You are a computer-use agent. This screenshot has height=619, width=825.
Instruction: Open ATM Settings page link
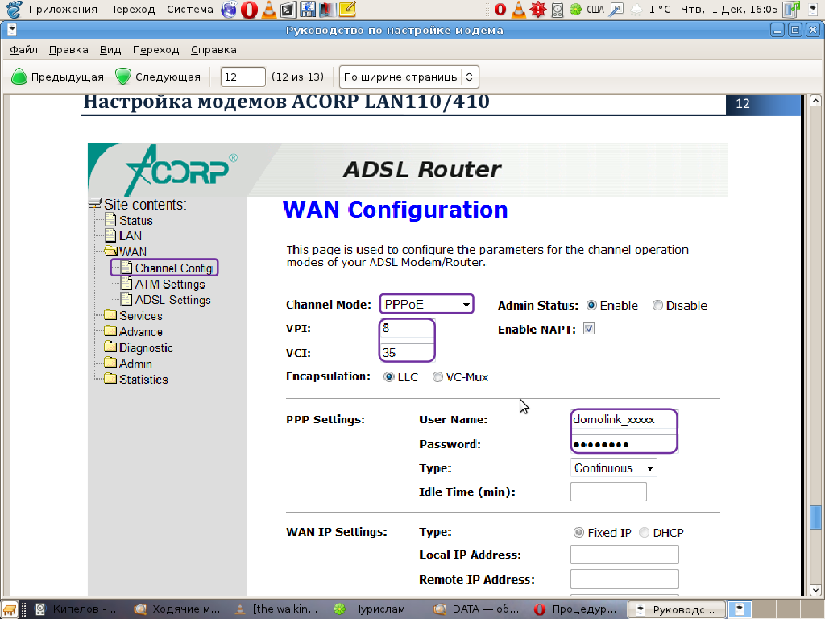(170, 285)
